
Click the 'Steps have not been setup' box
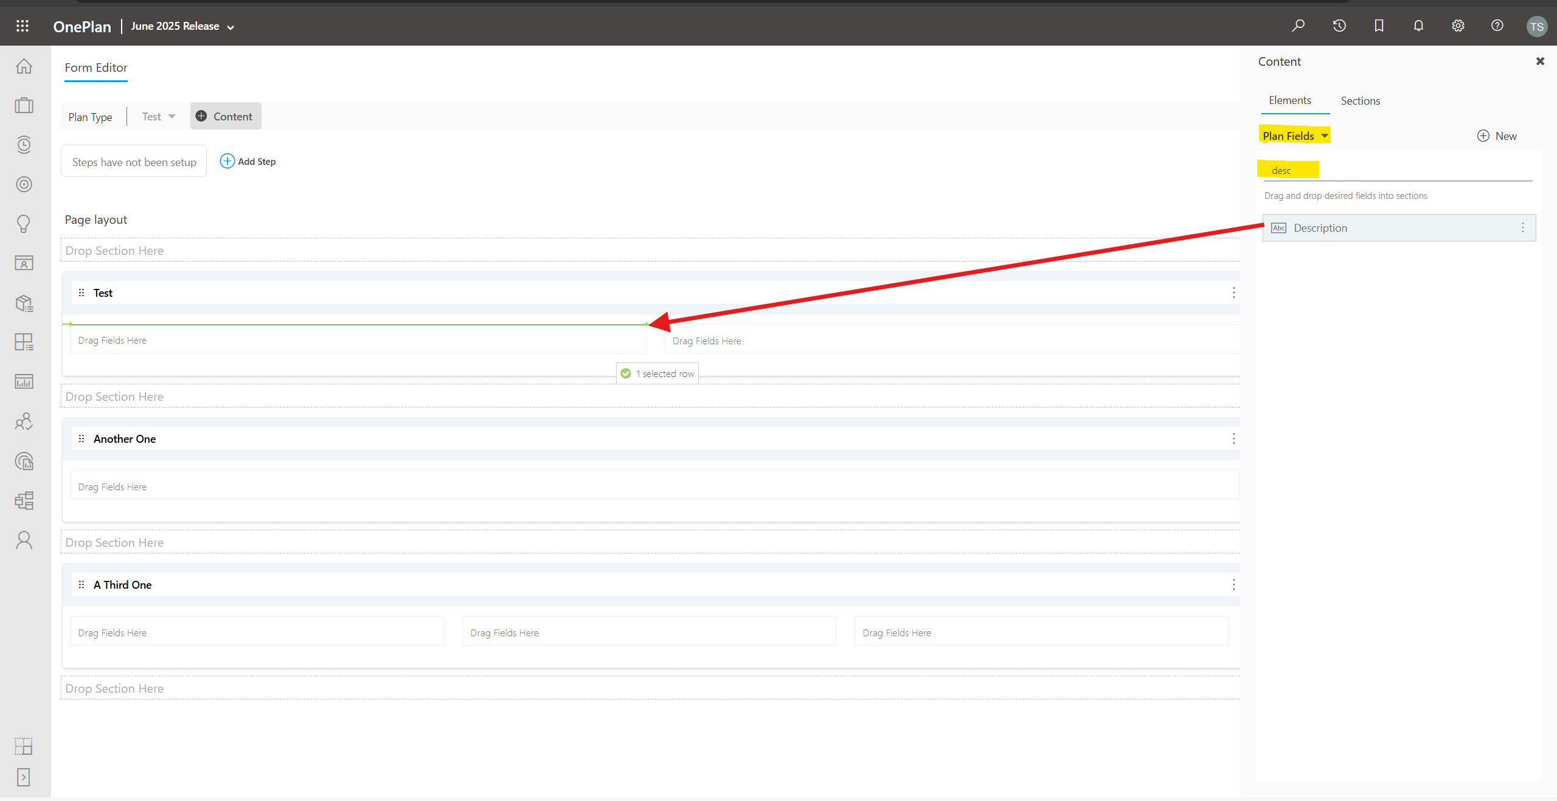click(x=134, y=162)
